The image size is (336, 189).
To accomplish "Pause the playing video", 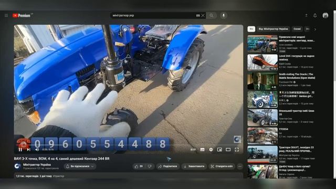I will (x=20, y=150).
